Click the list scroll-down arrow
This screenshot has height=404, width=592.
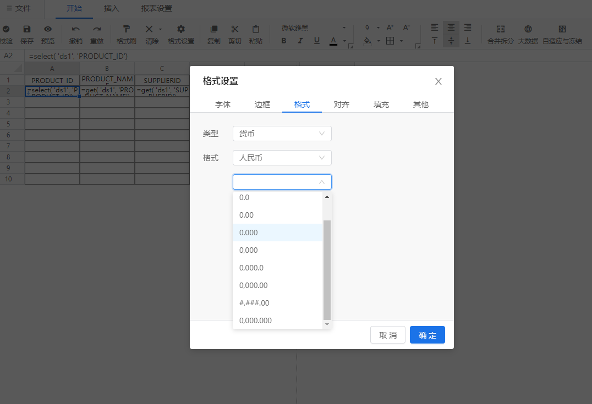pos(327,324)
